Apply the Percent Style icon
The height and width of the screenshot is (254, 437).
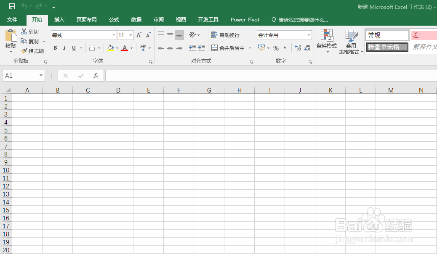(276, 48)
